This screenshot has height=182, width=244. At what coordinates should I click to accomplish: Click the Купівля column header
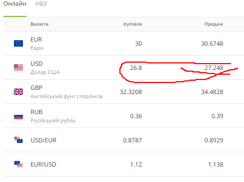coord(133,24)
